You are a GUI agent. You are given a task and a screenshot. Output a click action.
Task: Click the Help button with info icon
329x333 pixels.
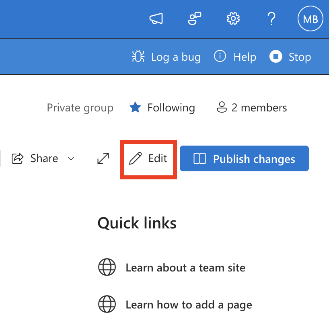point(235,57)
